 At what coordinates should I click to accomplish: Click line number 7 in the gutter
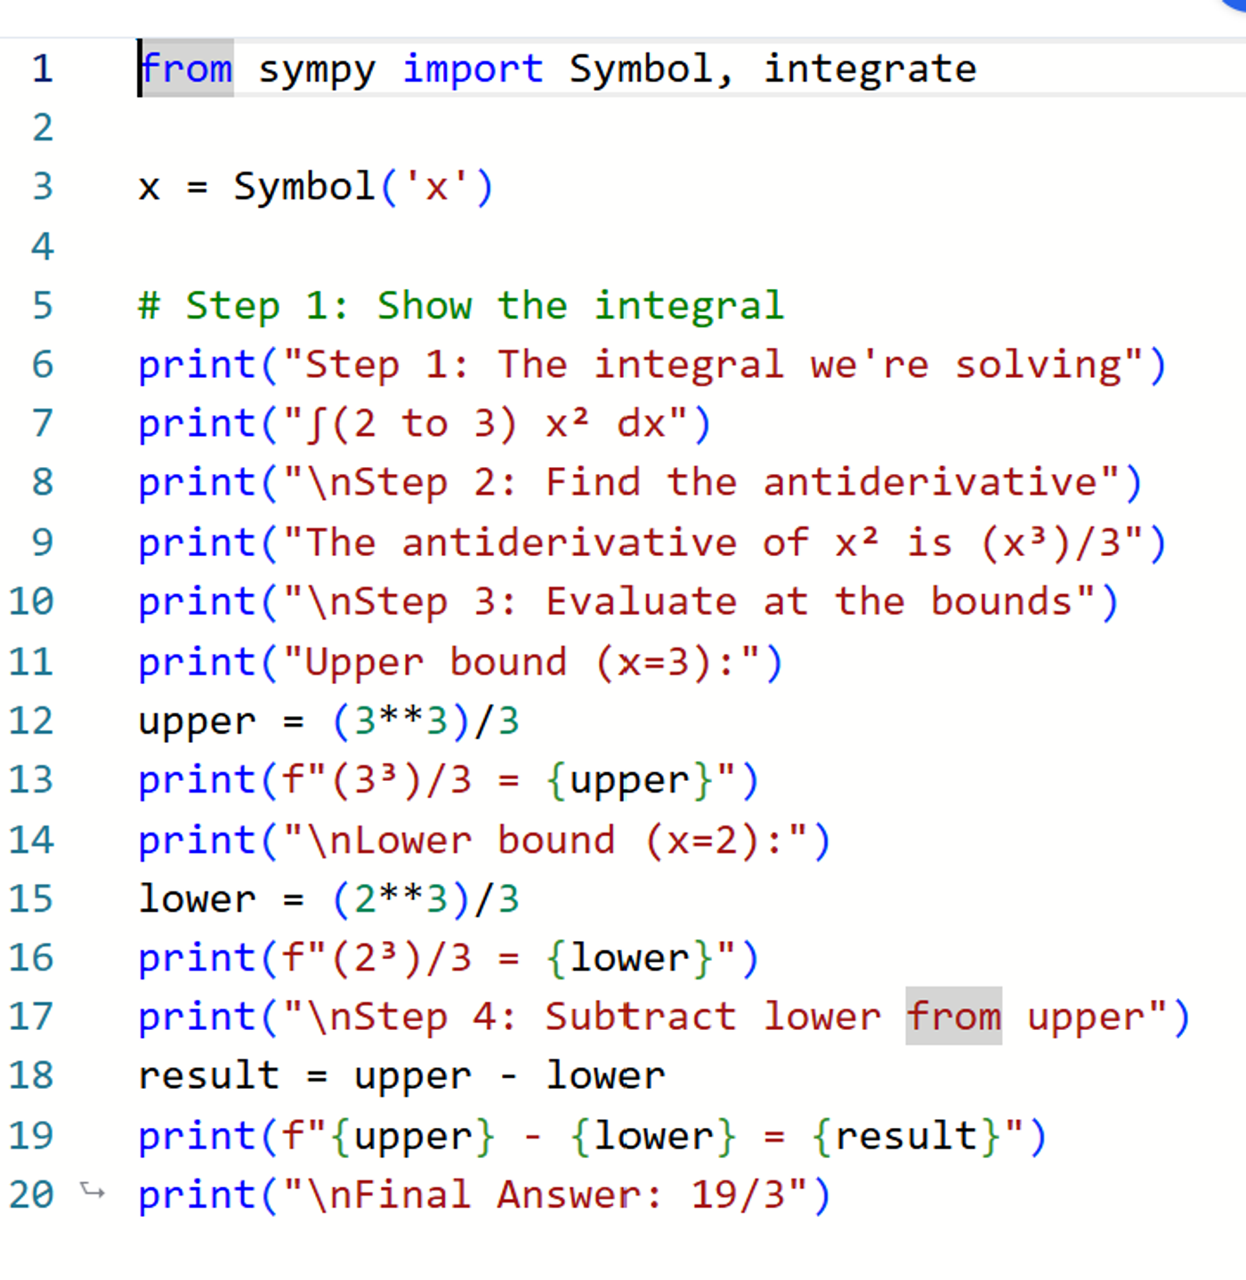(x=42, y=424)
